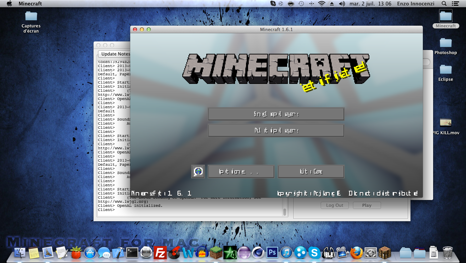Viewport: 466px width, 263px height.
Task: Click Log Out in the launcher window
Action: (x=335, y=205)
